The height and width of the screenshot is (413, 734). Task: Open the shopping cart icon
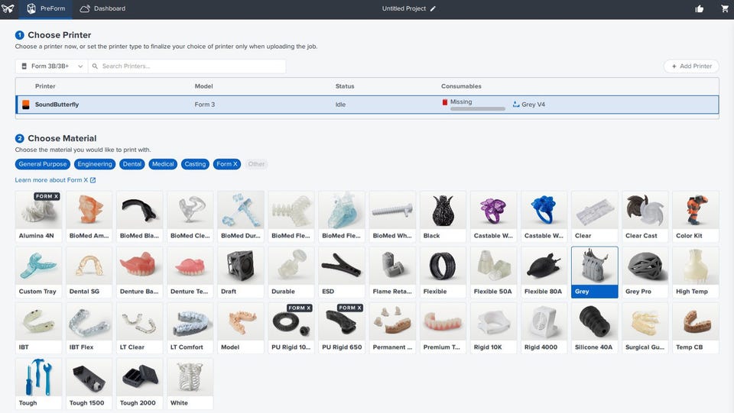click(725, 8)
